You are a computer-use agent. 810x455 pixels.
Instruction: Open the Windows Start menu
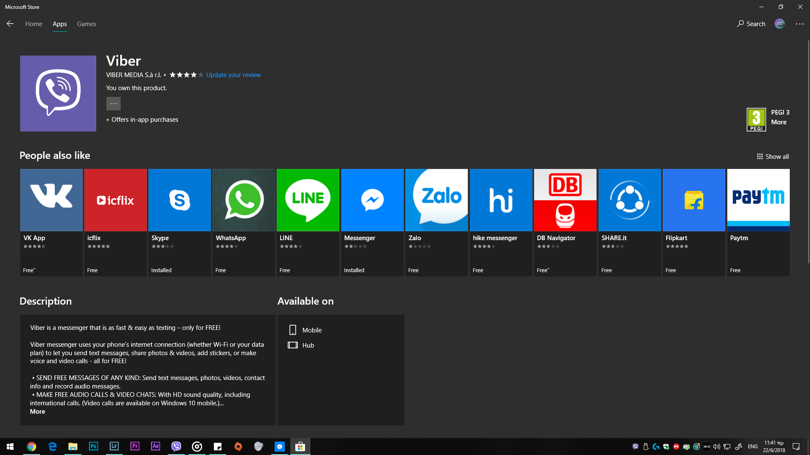click(x=10, y=447)
